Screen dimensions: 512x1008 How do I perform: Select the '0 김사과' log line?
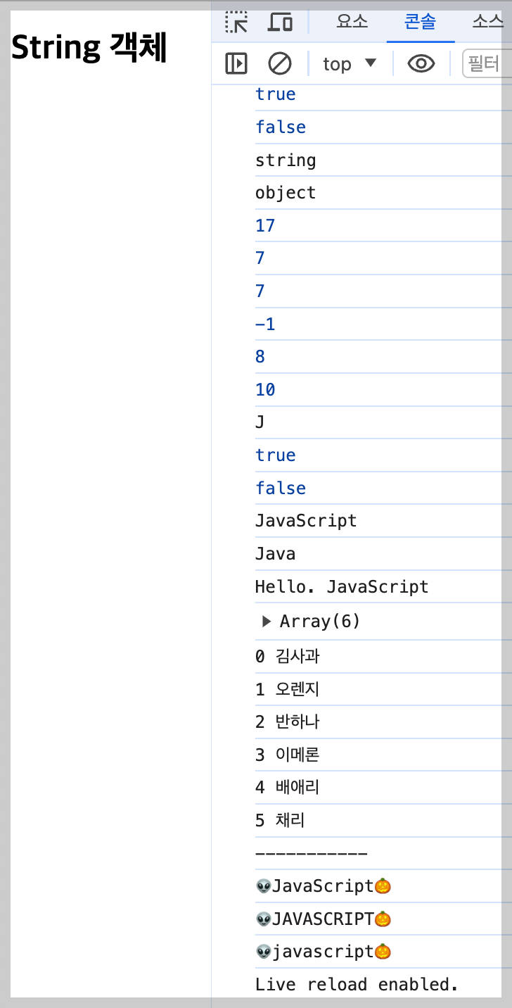(288, 657)
